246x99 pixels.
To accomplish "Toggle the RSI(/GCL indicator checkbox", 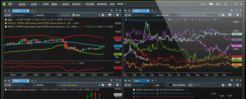I will tap(6, 63).
